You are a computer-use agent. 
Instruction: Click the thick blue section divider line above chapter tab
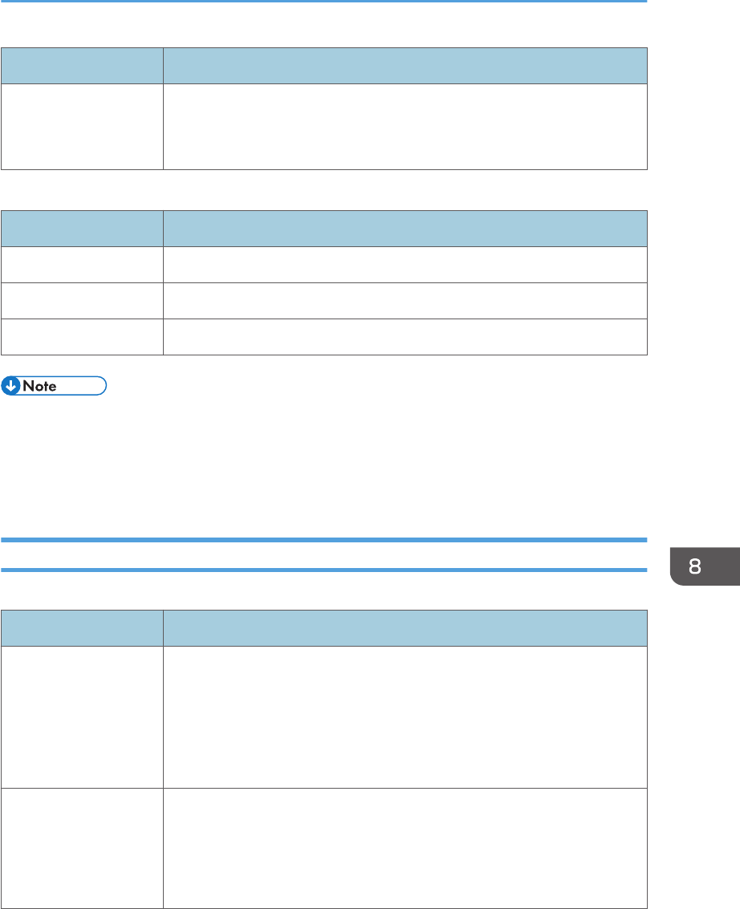(x=323, y=540)
